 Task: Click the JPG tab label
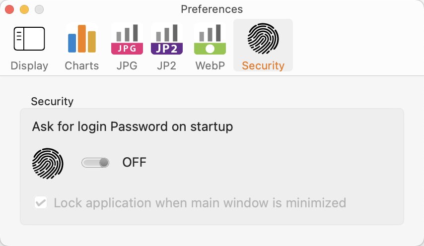[x=127, y=65]
